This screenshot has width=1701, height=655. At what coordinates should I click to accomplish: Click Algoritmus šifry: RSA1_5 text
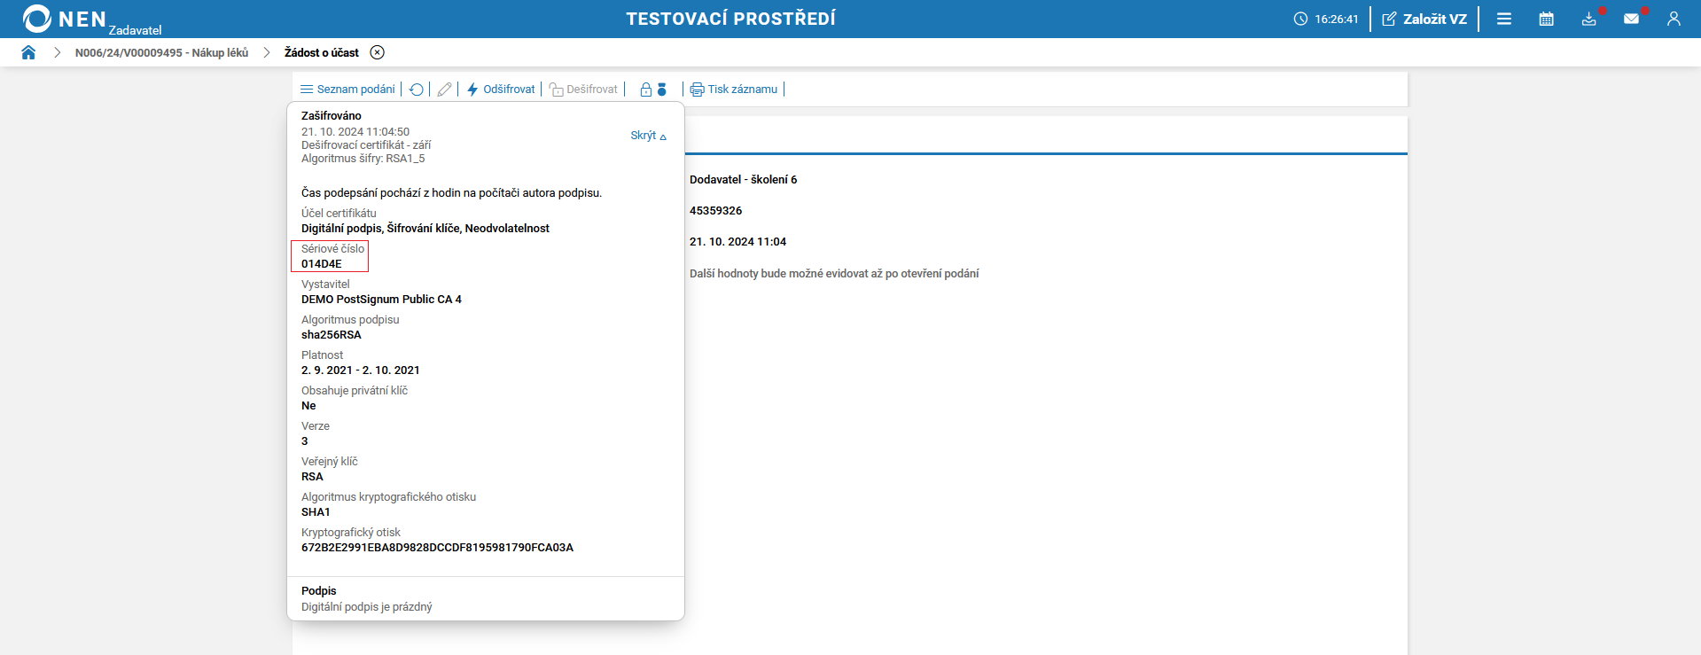(x=363, y=159)
